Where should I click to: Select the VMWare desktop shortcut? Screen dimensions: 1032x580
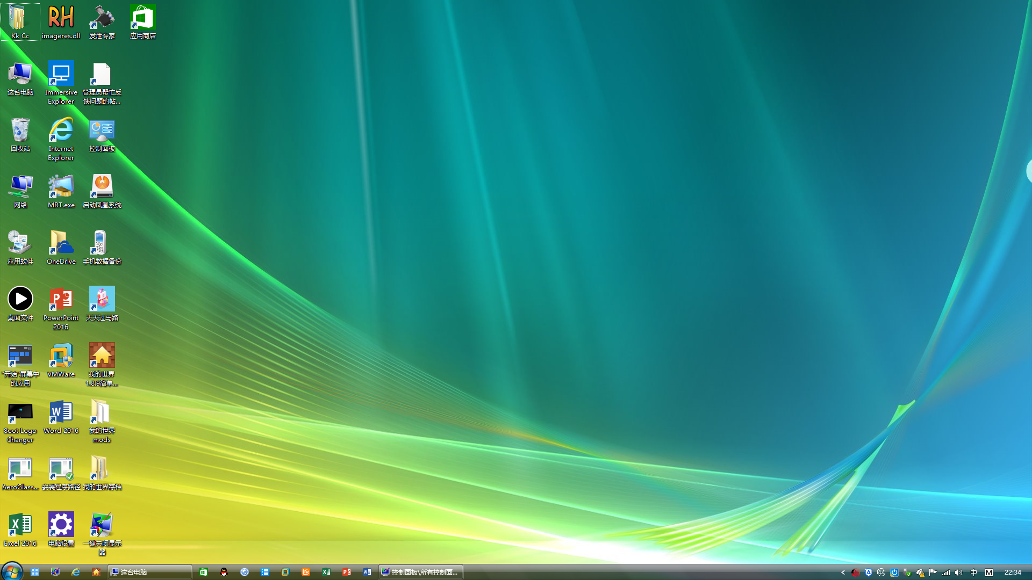coord(61,360)
